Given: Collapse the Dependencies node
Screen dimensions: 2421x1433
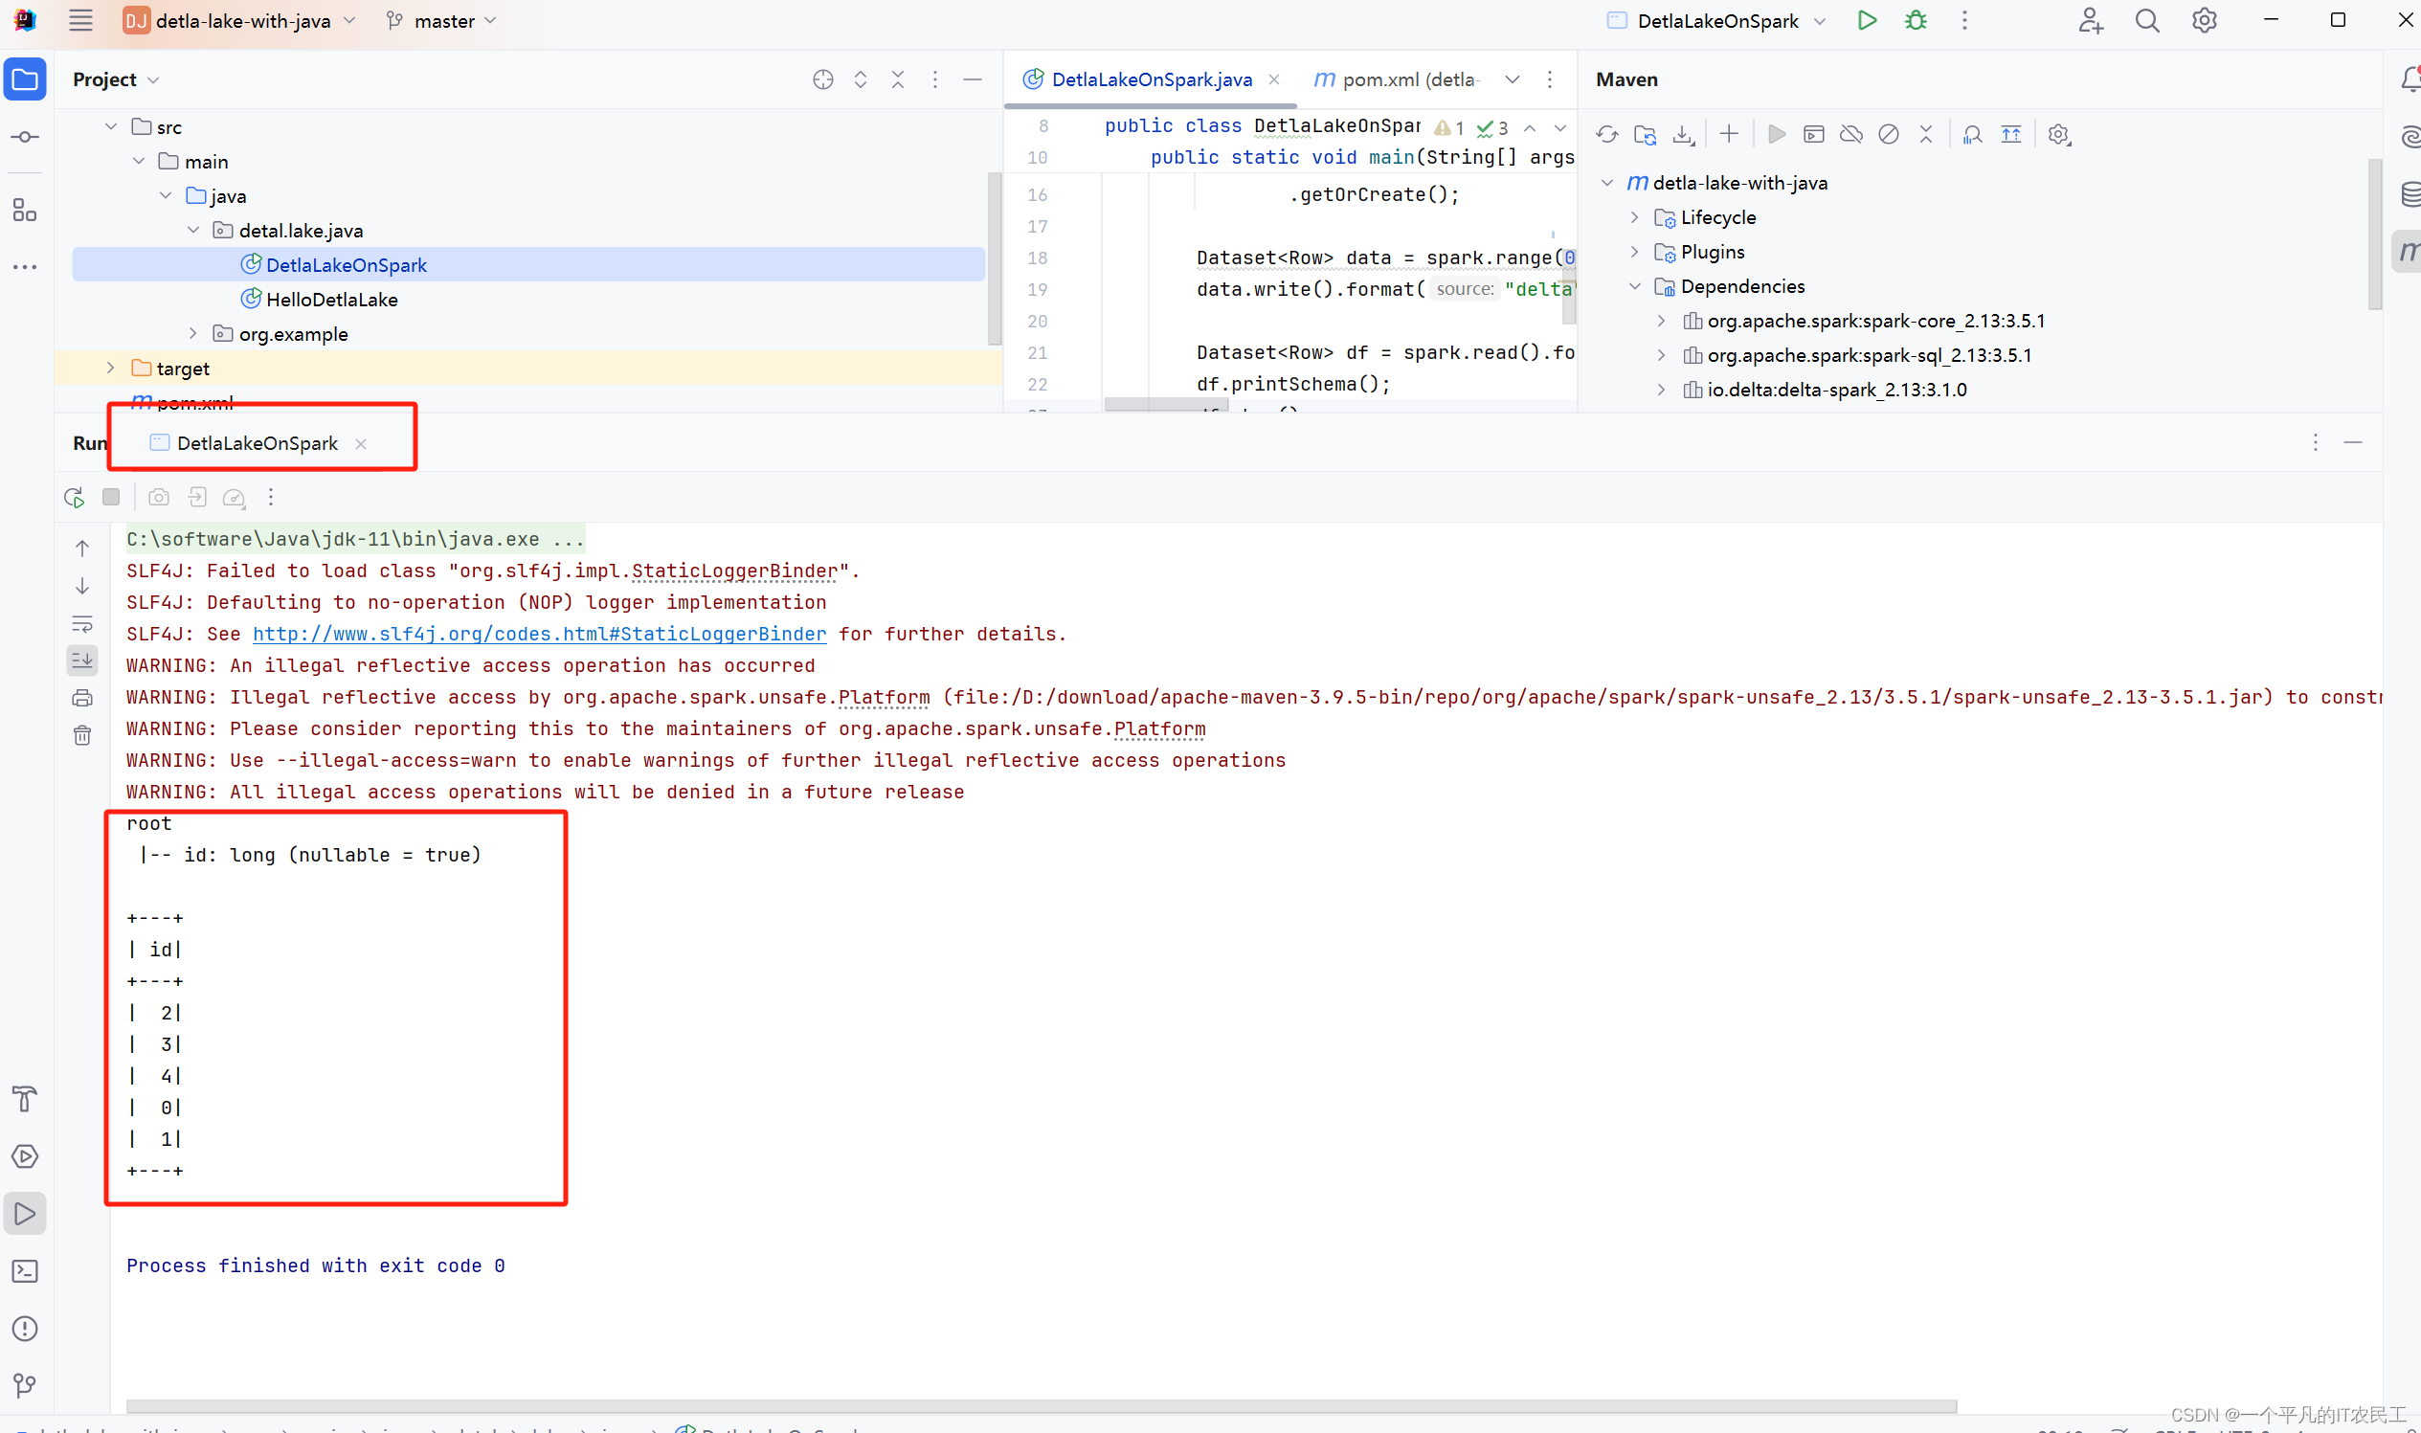Looking at the screenshot, I should pyautogui.click(x=1635, y=286).
